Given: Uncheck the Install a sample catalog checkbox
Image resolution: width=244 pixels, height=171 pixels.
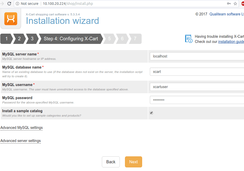Looking at the screenshot, I should click(x=151, y=113).
